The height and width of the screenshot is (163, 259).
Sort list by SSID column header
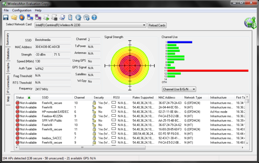(56, 97)
